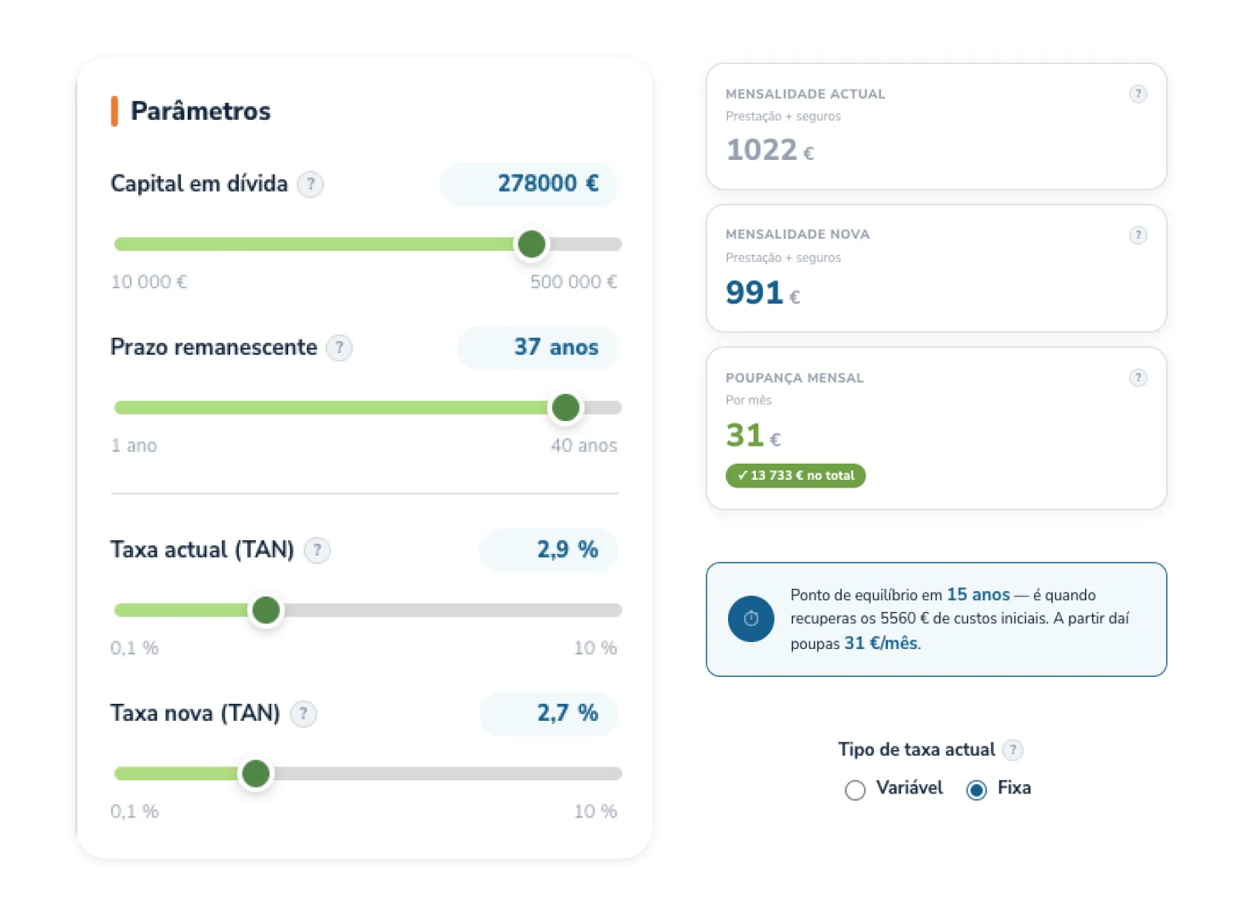This screenshot has width=1252, height=904.
Task: Select the Variável rate type
Action: (x=855, y=790)
